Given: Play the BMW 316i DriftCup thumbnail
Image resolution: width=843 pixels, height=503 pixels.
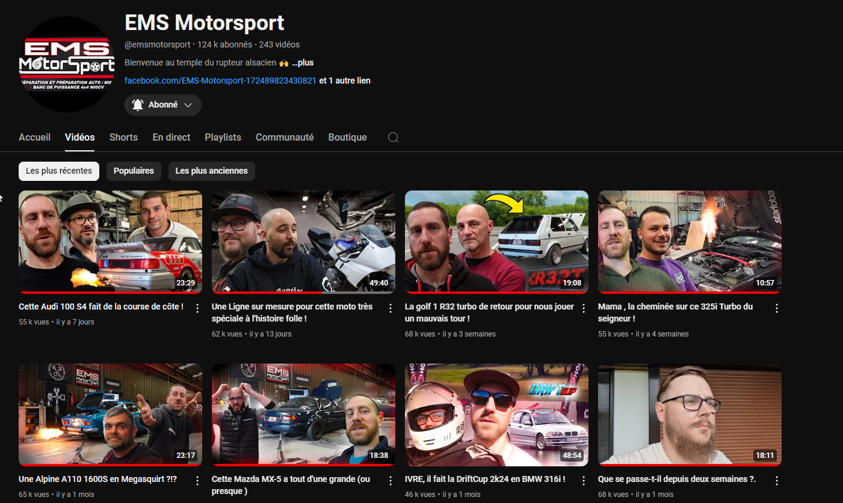Looking at the screenshot, I should point(496,415).
